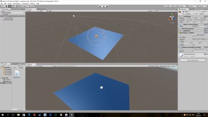The image size is (208, 117).
Task: Select the Rect transform tool
Action: tap(17, 6)
